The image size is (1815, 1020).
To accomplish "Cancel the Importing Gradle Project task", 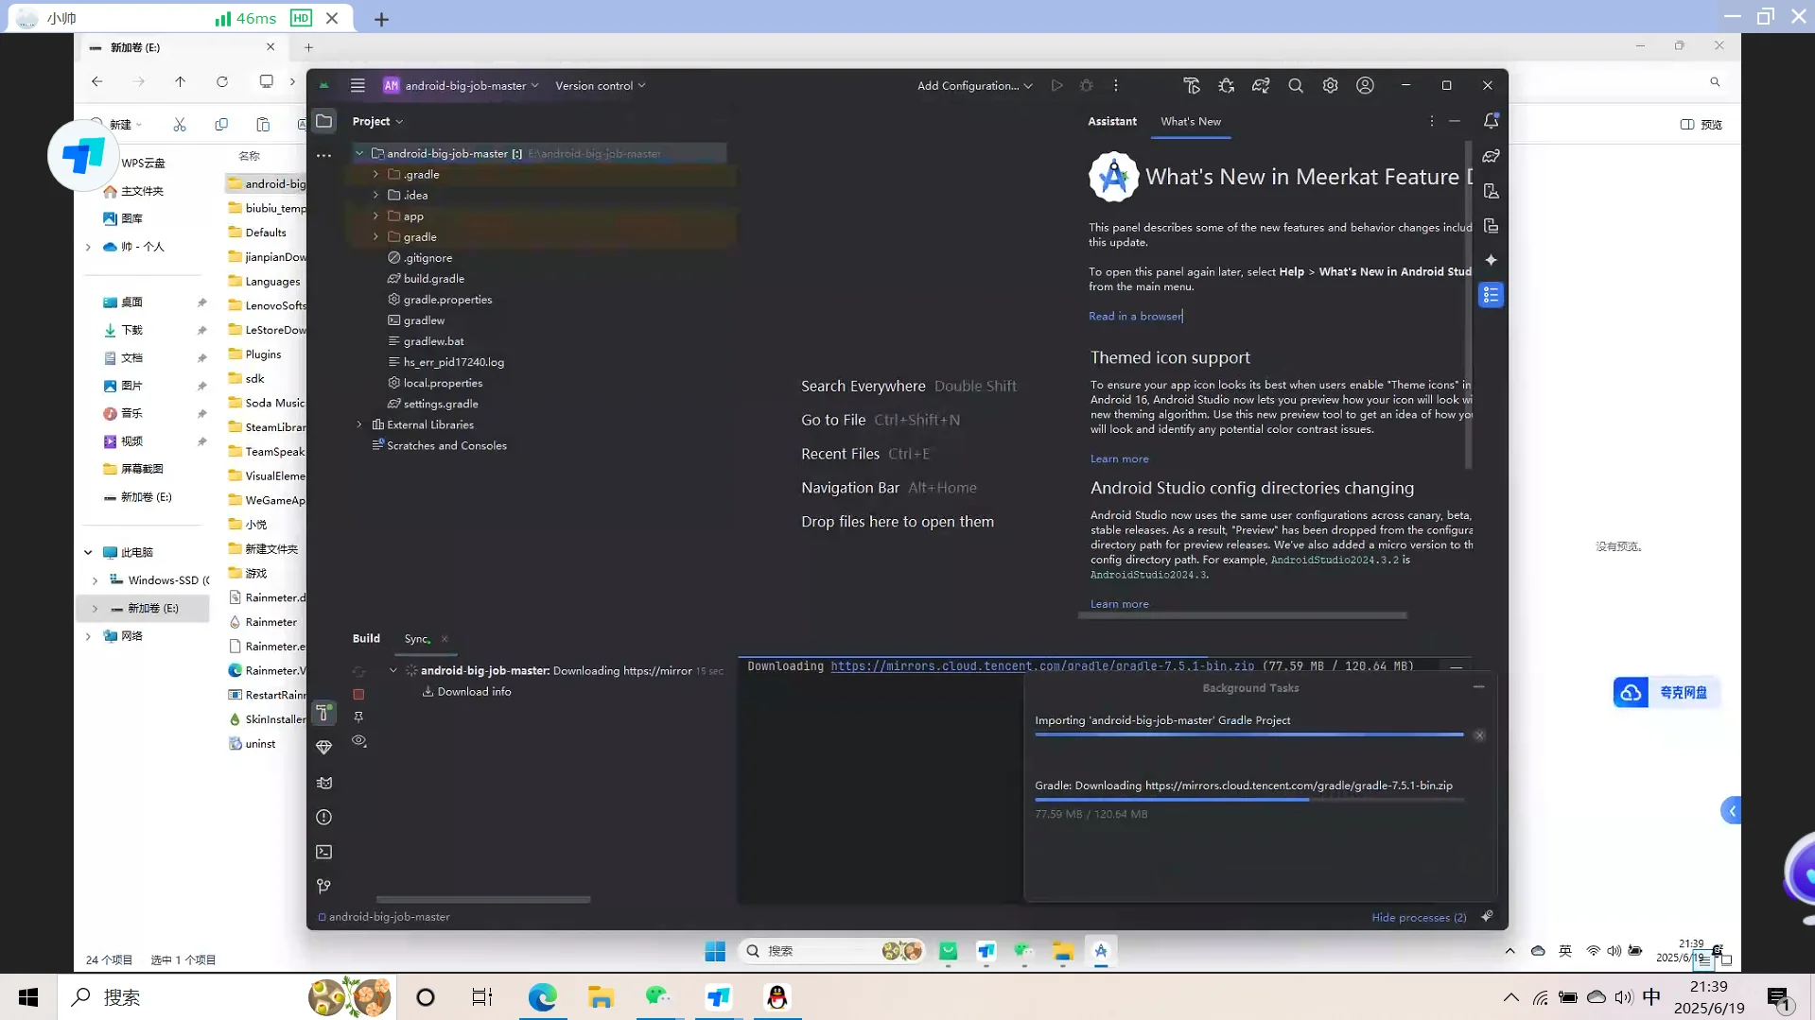I will (1479, 735).
